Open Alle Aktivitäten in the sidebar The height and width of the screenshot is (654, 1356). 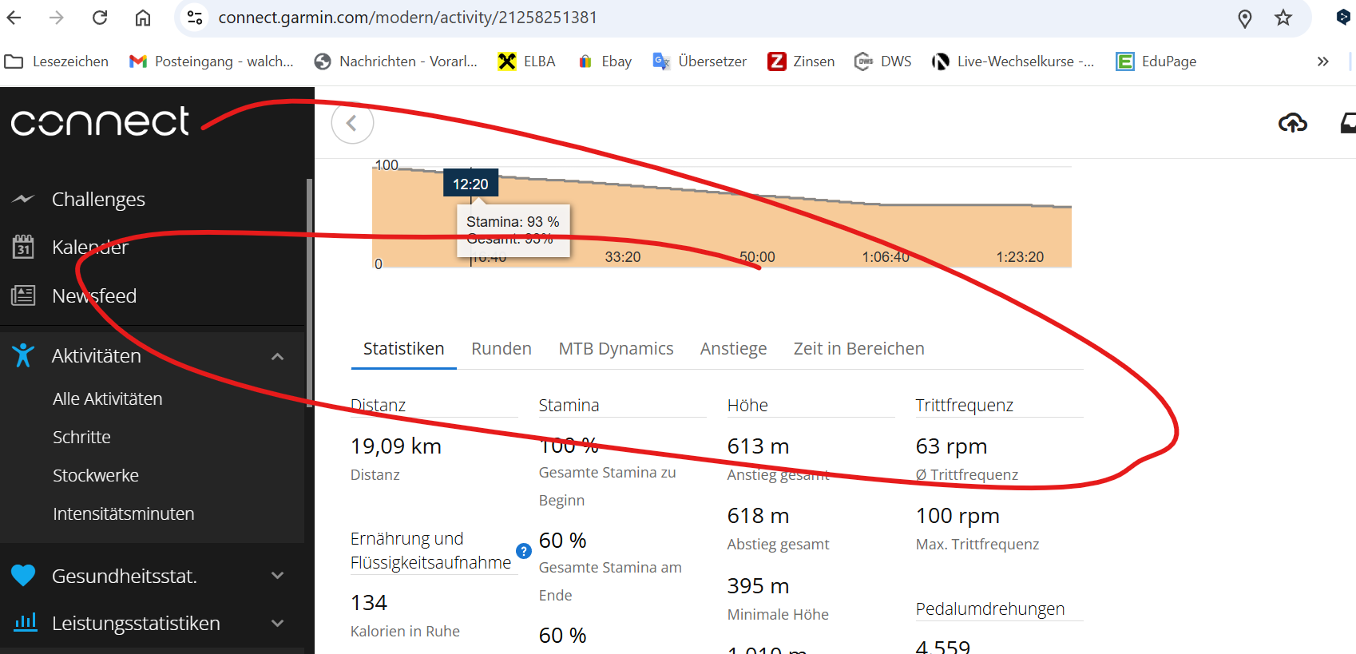108,399
